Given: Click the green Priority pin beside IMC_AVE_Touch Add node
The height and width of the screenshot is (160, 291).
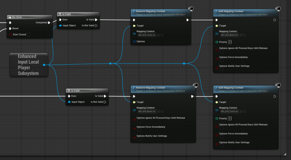Looking at the screenshot, I should coord(217,118).
